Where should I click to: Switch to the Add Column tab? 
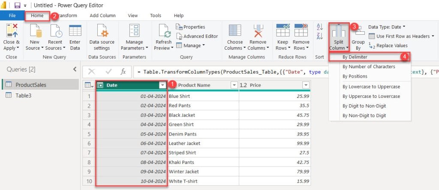click(x=102, y=15)
